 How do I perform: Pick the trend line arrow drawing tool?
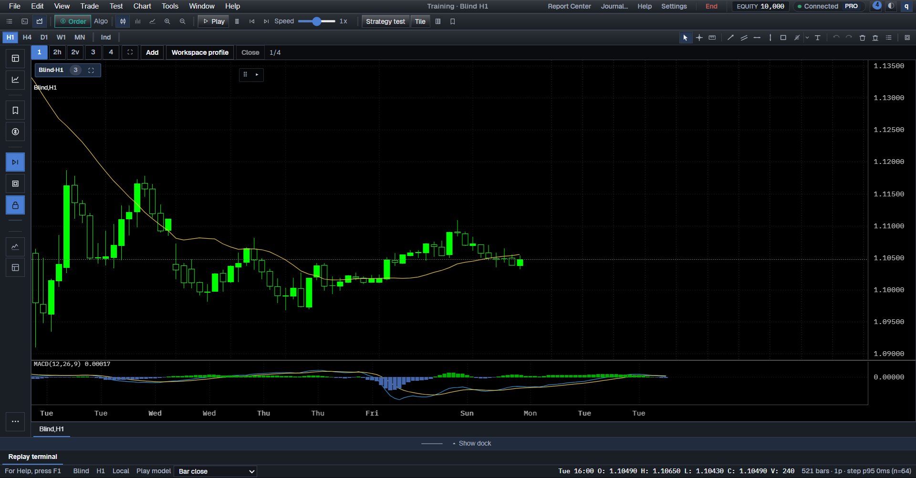pos(730,38)
